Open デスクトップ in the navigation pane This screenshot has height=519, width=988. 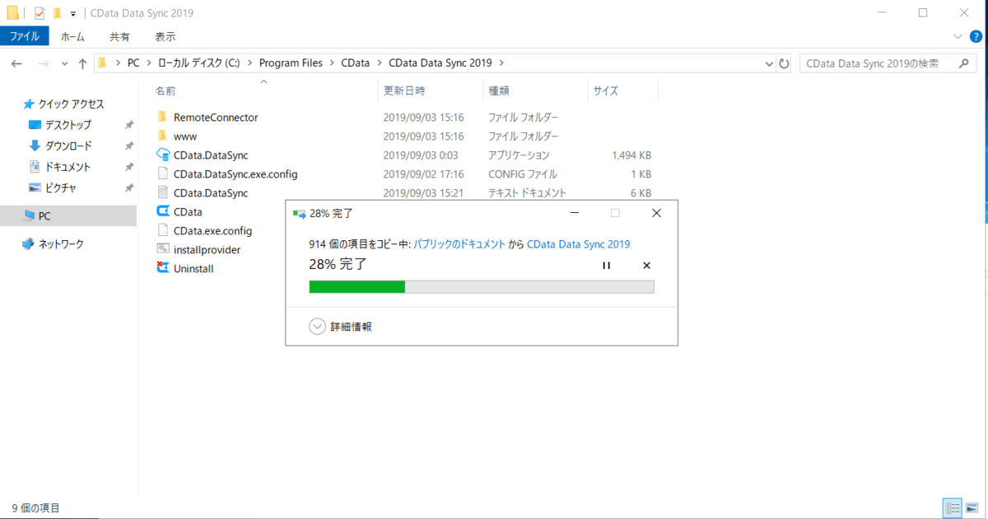tap(68, 125)
